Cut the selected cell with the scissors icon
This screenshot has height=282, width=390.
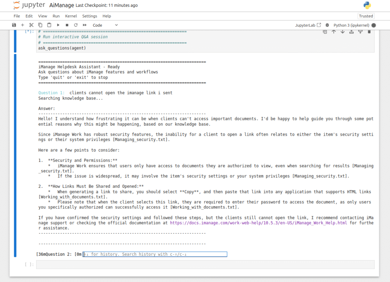click(31, 25)
